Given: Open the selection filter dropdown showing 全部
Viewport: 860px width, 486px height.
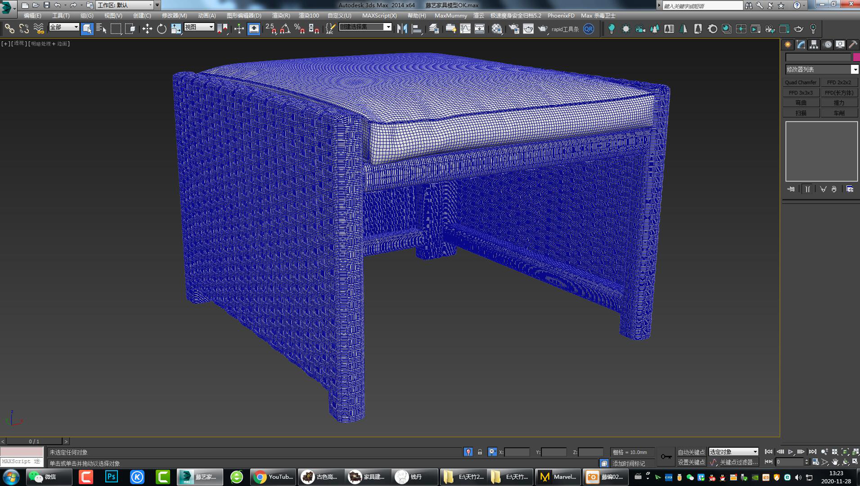Looking at the screenshot, I should pyautogui.click(x=63, y=27).
